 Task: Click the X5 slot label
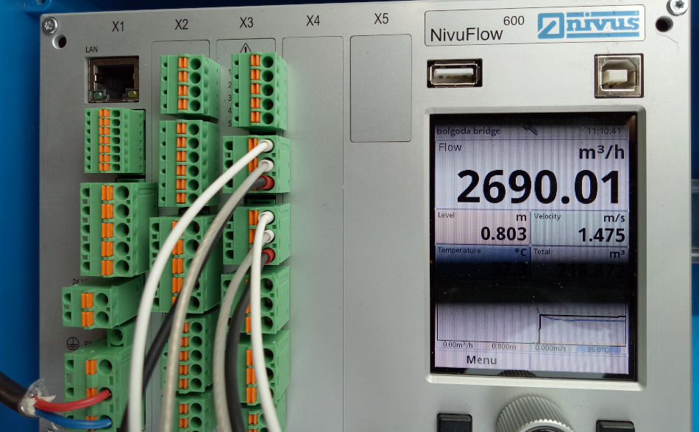point(381,18)
